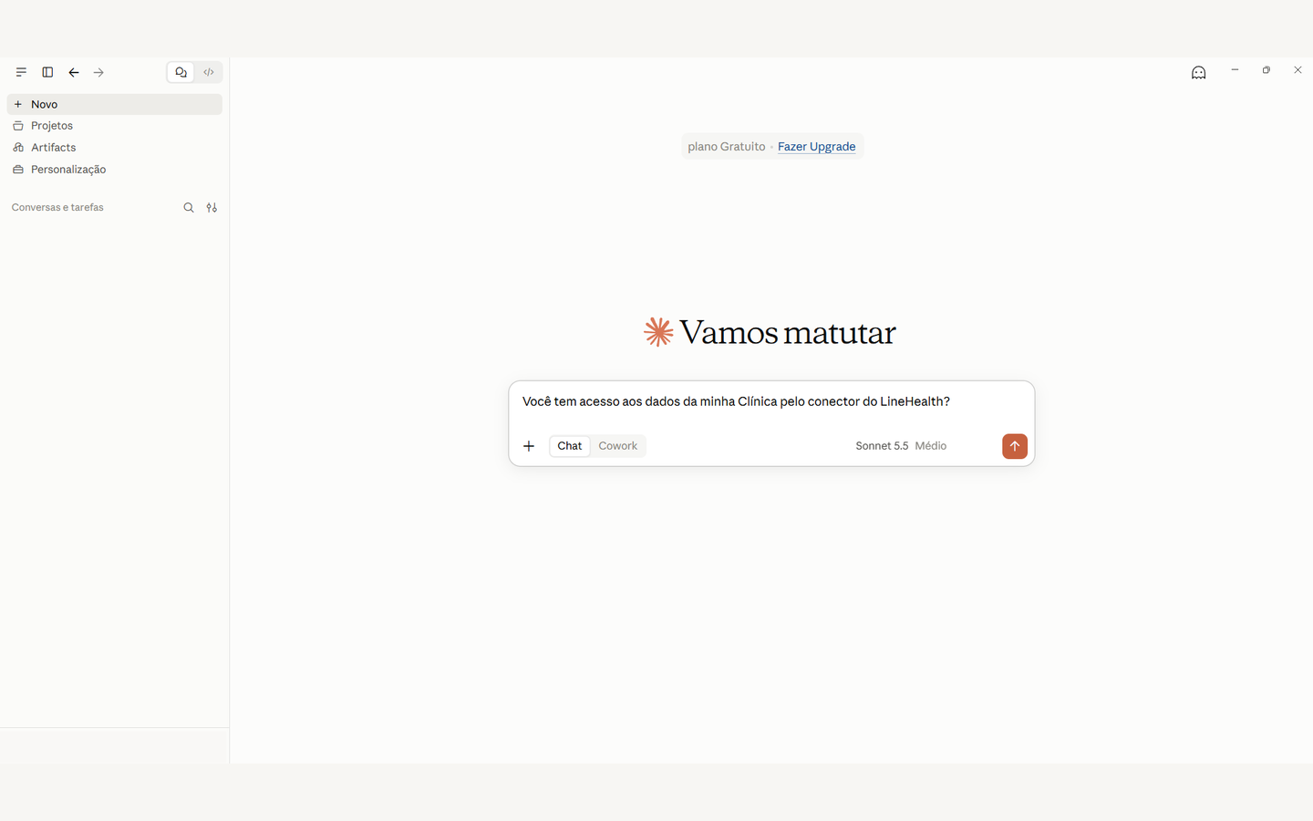Viewport: 1313px width, 821px height.
Task: Click the 'Conversas e tarefas' label
Action: [x=57, y=208]
